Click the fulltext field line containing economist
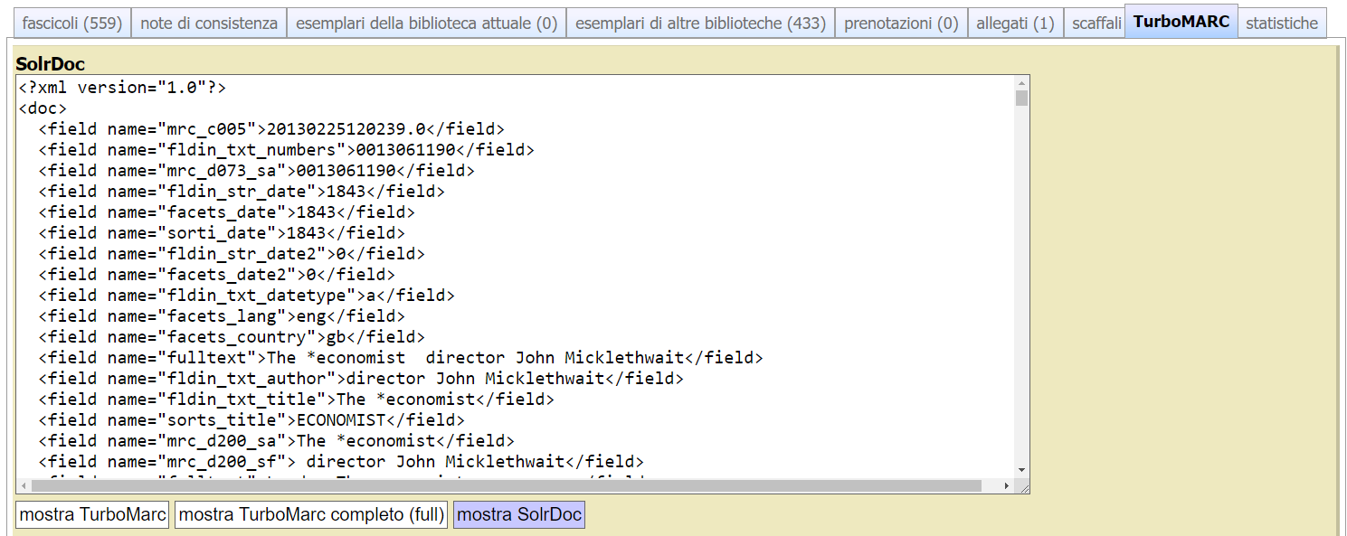 [x=398, y=357]
